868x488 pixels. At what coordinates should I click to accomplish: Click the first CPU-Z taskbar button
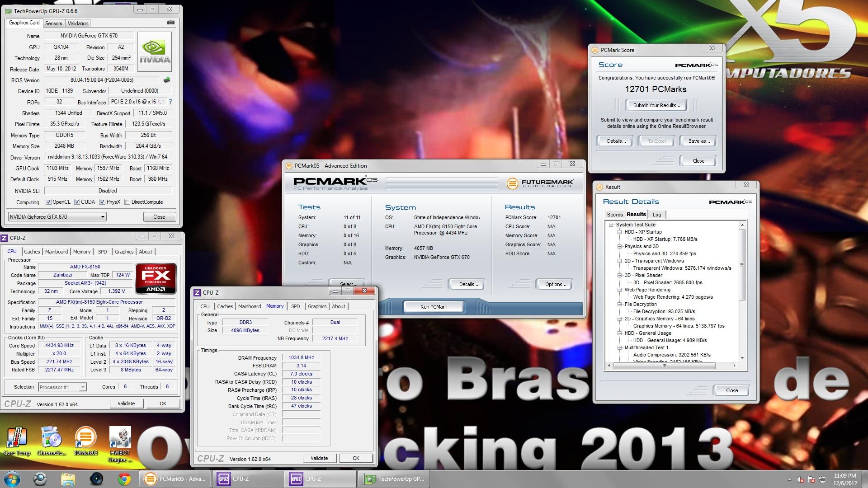(248, 479)
